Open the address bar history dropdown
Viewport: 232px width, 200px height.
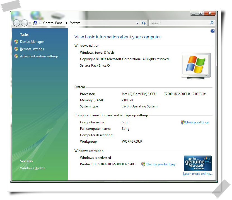pos(137,23)
